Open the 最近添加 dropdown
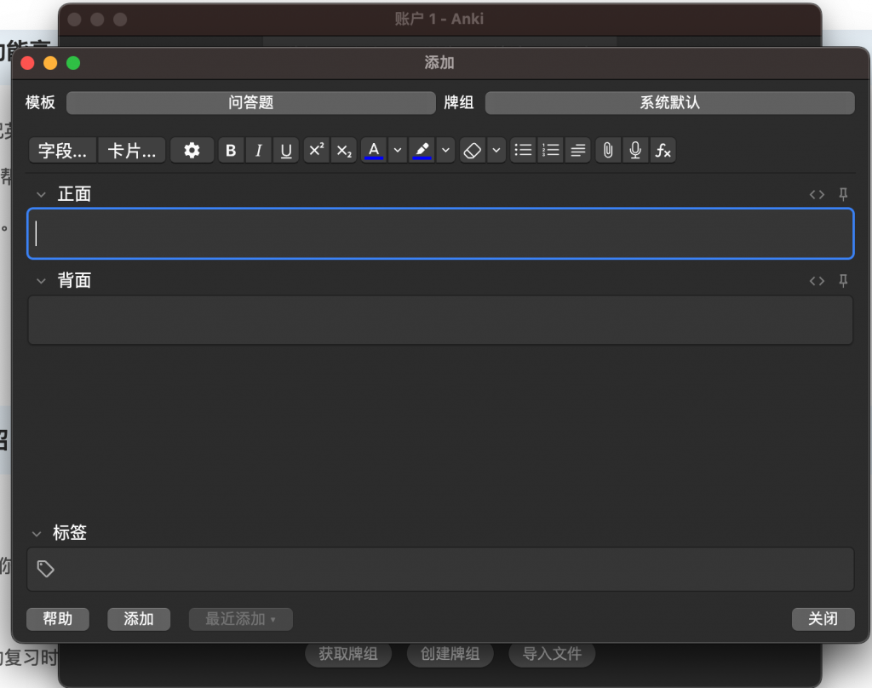872x688 pixels. point(240,619)
